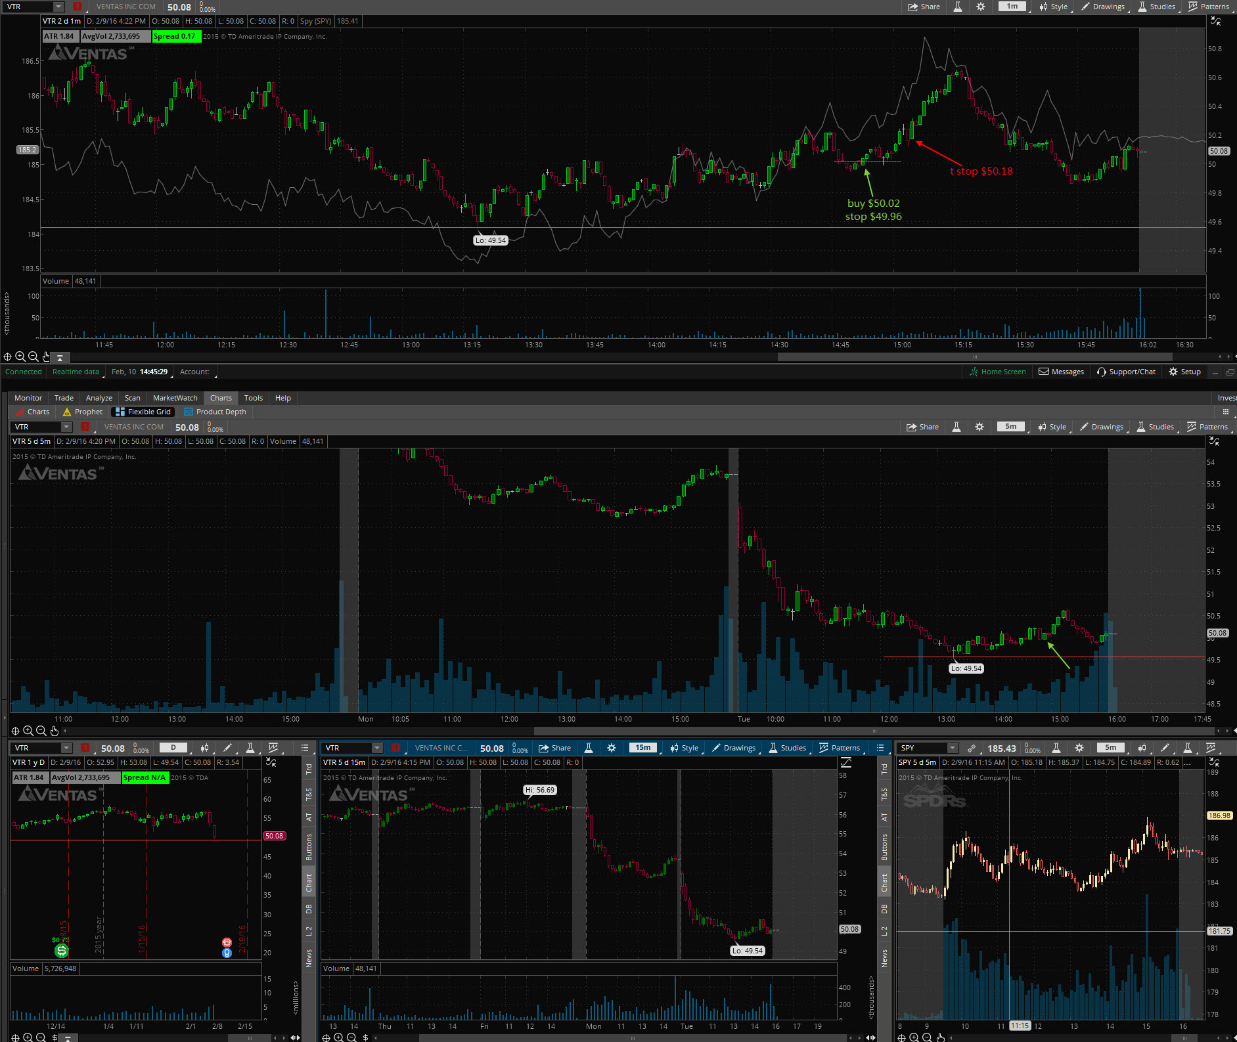Screen dimensions: 1237x1042
Task: Click horizontal scrollbar under middle 5m chart
Action: point(874,731)
